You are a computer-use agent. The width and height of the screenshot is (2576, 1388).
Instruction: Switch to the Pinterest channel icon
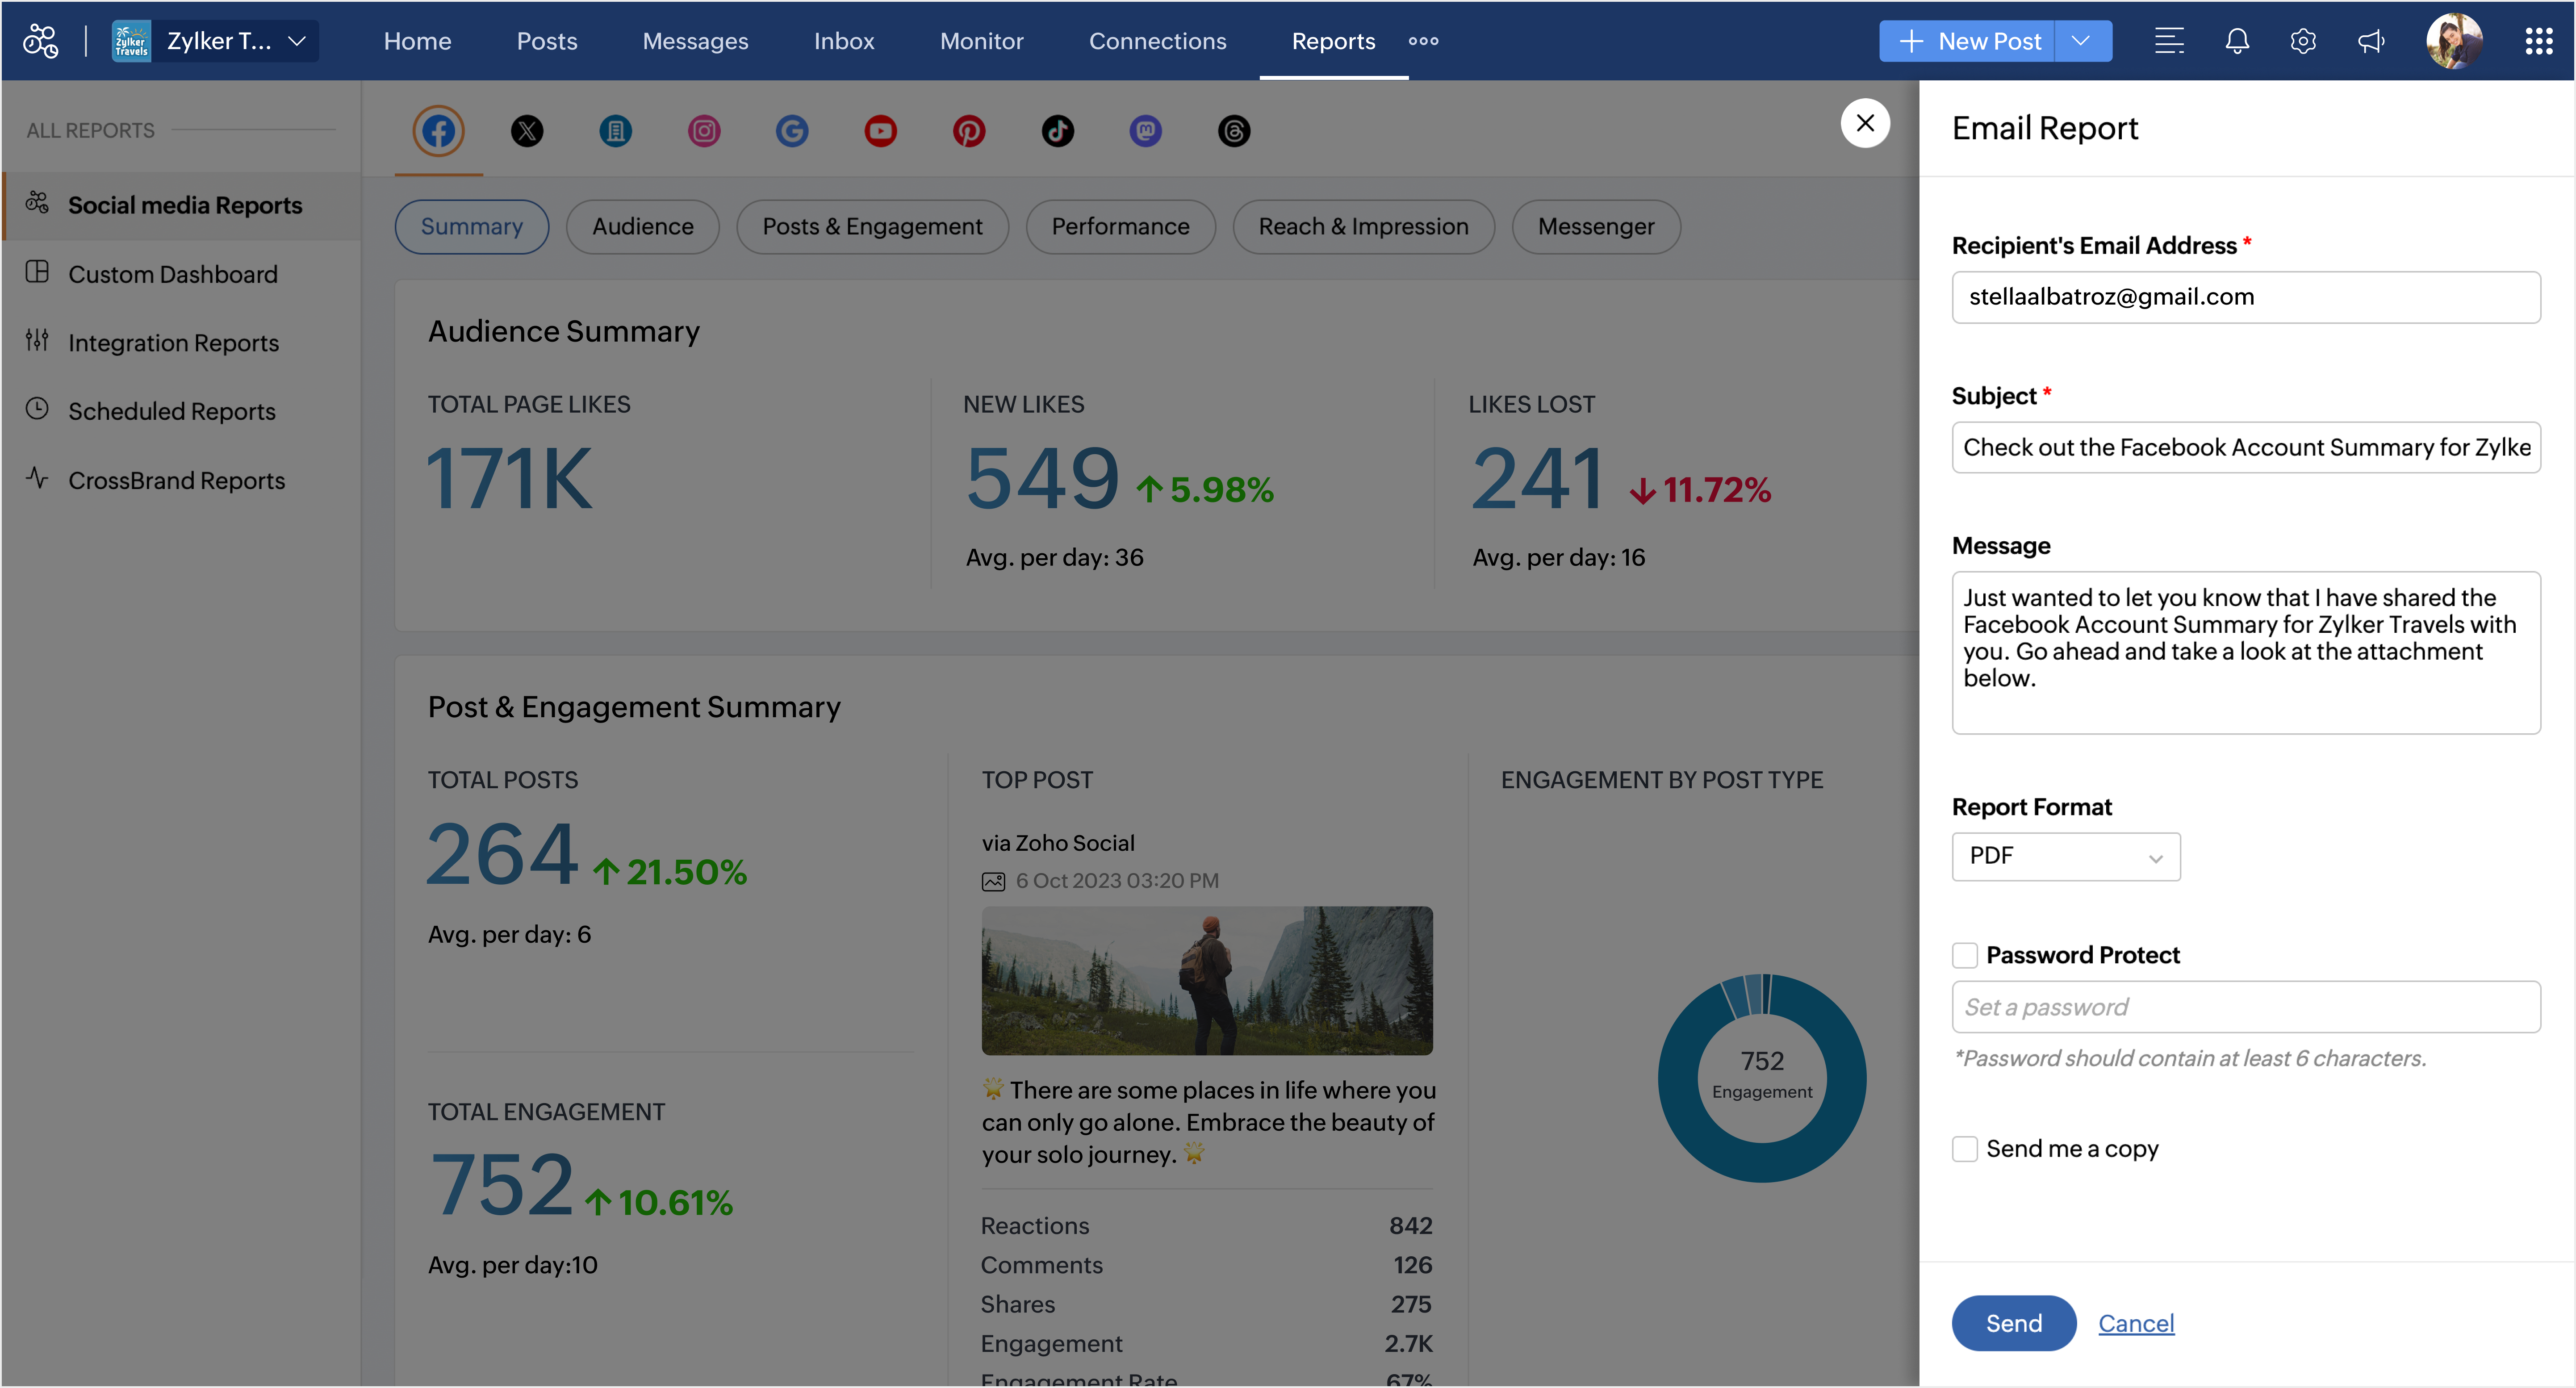coord(968,131)
